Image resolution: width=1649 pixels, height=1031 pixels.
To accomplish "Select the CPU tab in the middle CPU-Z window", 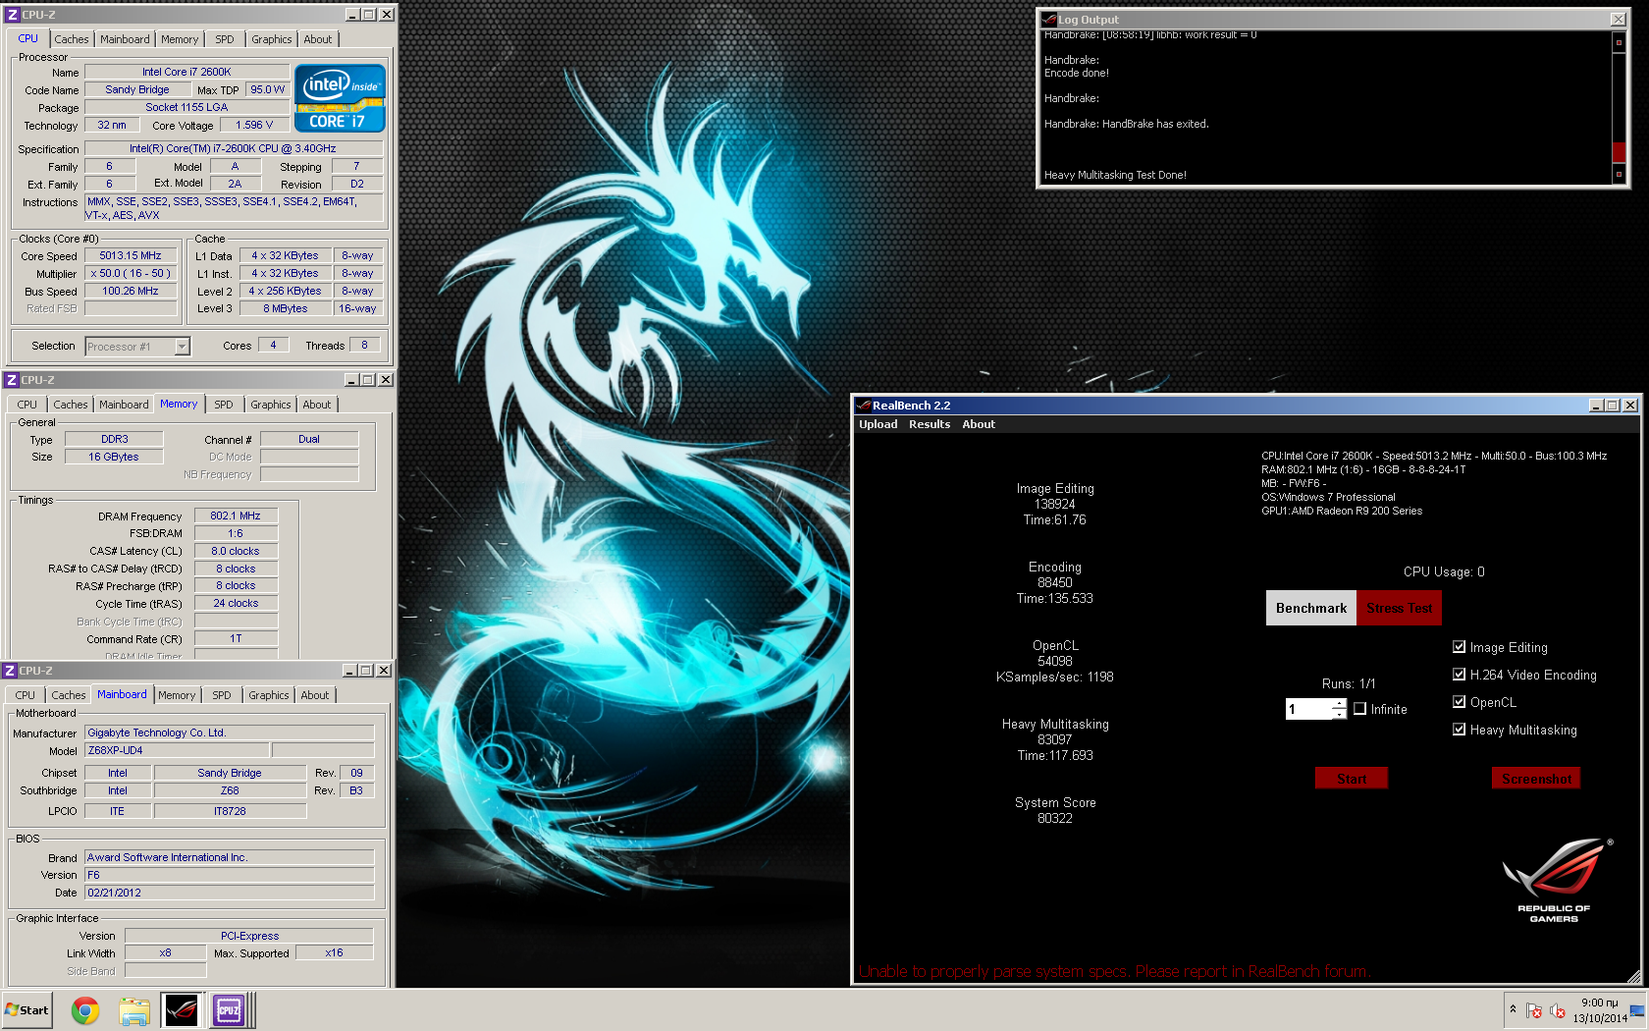I will click(x=27, y=405).
